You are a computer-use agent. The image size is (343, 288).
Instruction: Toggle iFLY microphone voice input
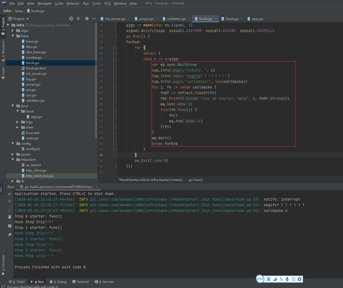tap(287, 279)
